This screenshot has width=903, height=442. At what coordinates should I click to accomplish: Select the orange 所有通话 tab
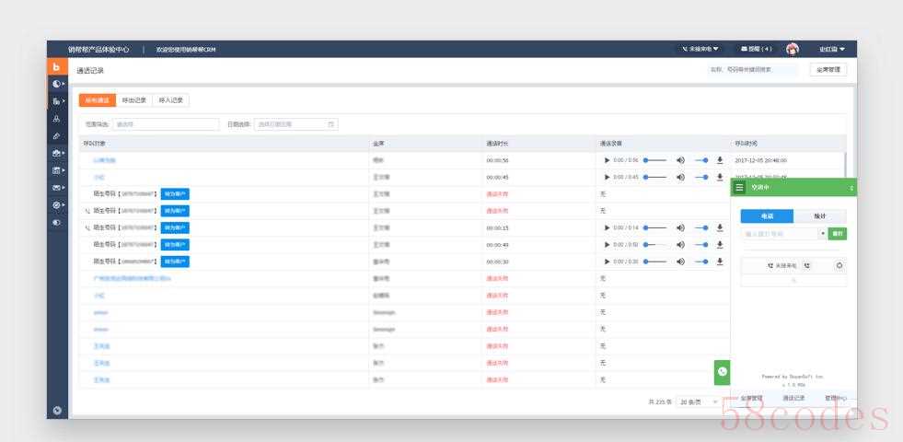98,100
